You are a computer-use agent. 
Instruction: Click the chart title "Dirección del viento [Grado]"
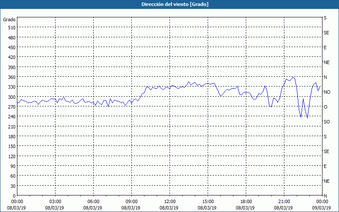pyautogui.click(x=175, y=4)
